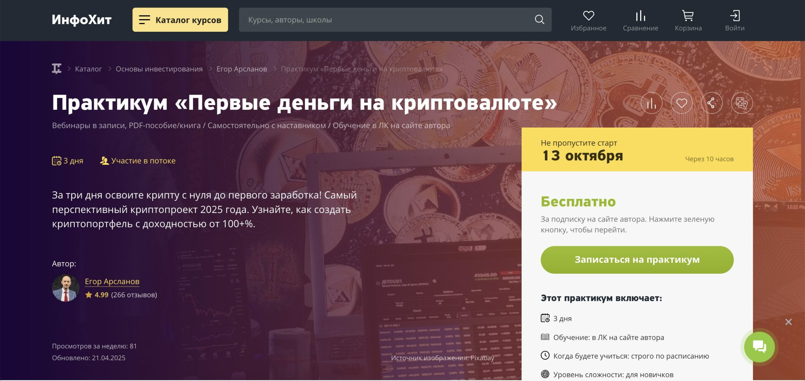
Task: Open Основы инвестирования breadcrumb
Action: coord(159,69)
